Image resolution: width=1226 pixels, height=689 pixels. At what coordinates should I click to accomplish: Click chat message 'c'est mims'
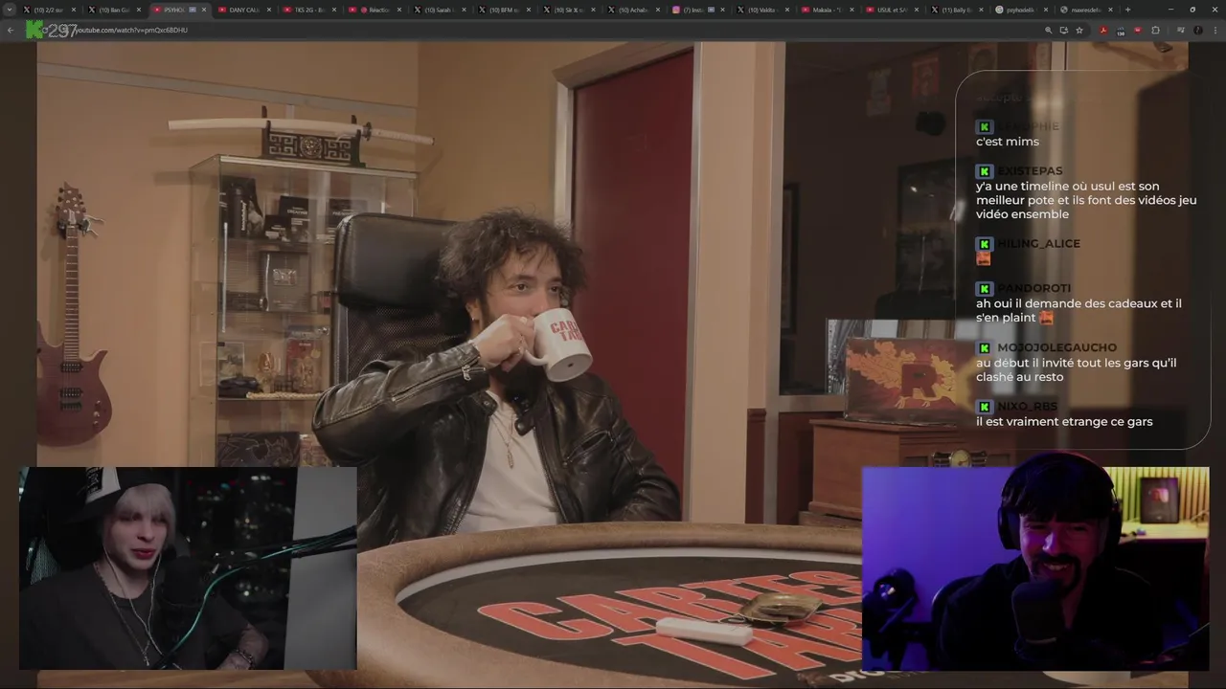(x=1007, y=142)
